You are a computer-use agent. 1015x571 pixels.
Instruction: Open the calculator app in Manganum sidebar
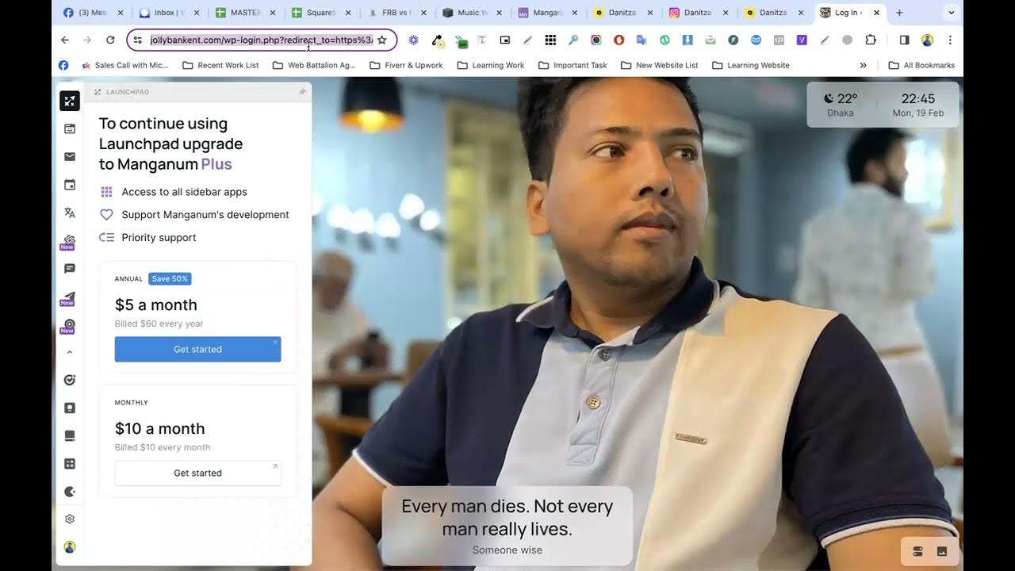click(70, 464)
